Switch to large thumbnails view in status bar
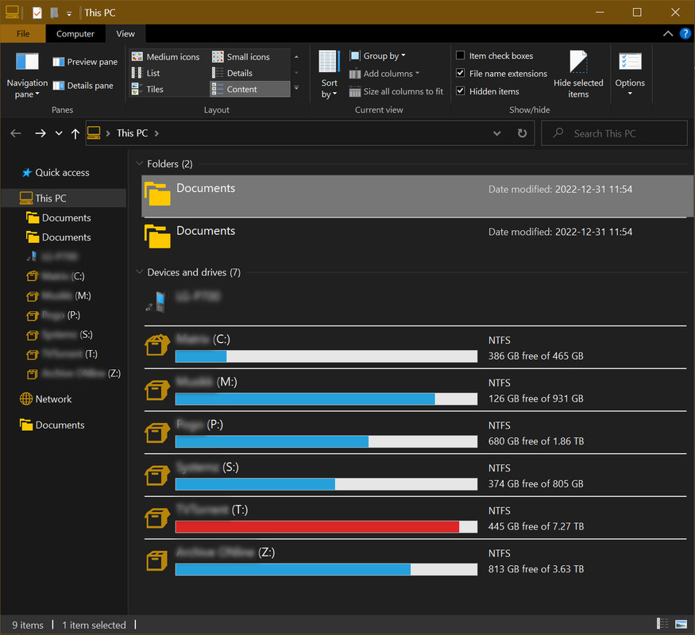 click(681, 623)
